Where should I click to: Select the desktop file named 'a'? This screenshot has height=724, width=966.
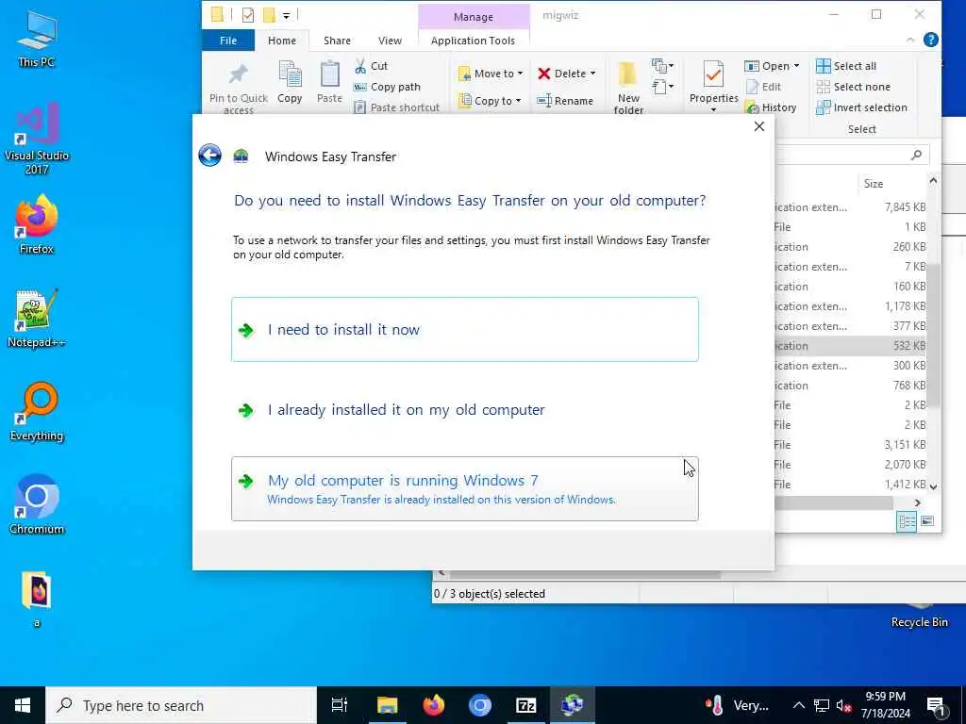pos(37,599)
